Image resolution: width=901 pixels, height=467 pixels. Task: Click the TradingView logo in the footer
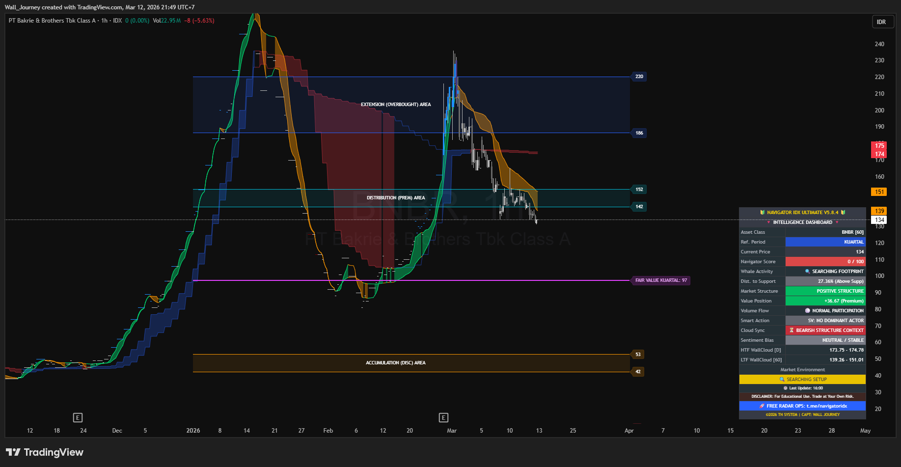[x=44, y=452]
